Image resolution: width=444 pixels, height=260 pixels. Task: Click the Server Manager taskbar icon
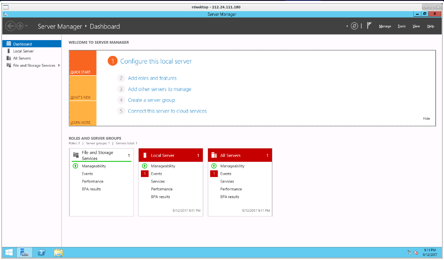click(x=25, y=252)
